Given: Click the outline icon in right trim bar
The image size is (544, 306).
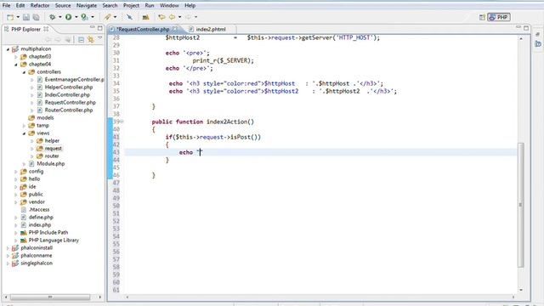Looking at the screenshot, I should tap(538, 43).
